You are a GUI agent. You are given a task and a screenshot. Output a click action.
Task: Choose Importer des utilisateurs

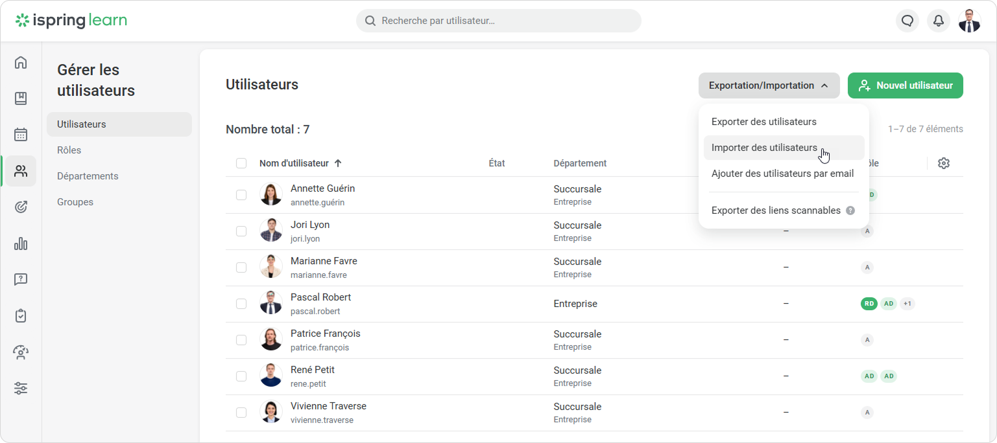764,148
